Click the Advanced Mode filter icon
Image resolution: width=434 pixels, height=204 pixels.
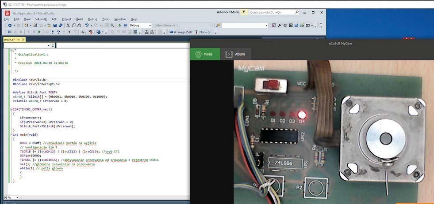[244, 12]
